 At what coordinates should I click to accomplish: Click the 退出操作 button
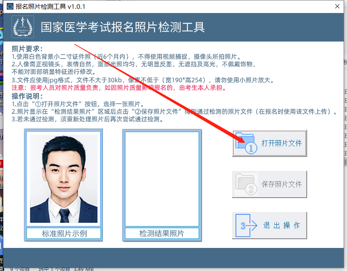[269, 225]
